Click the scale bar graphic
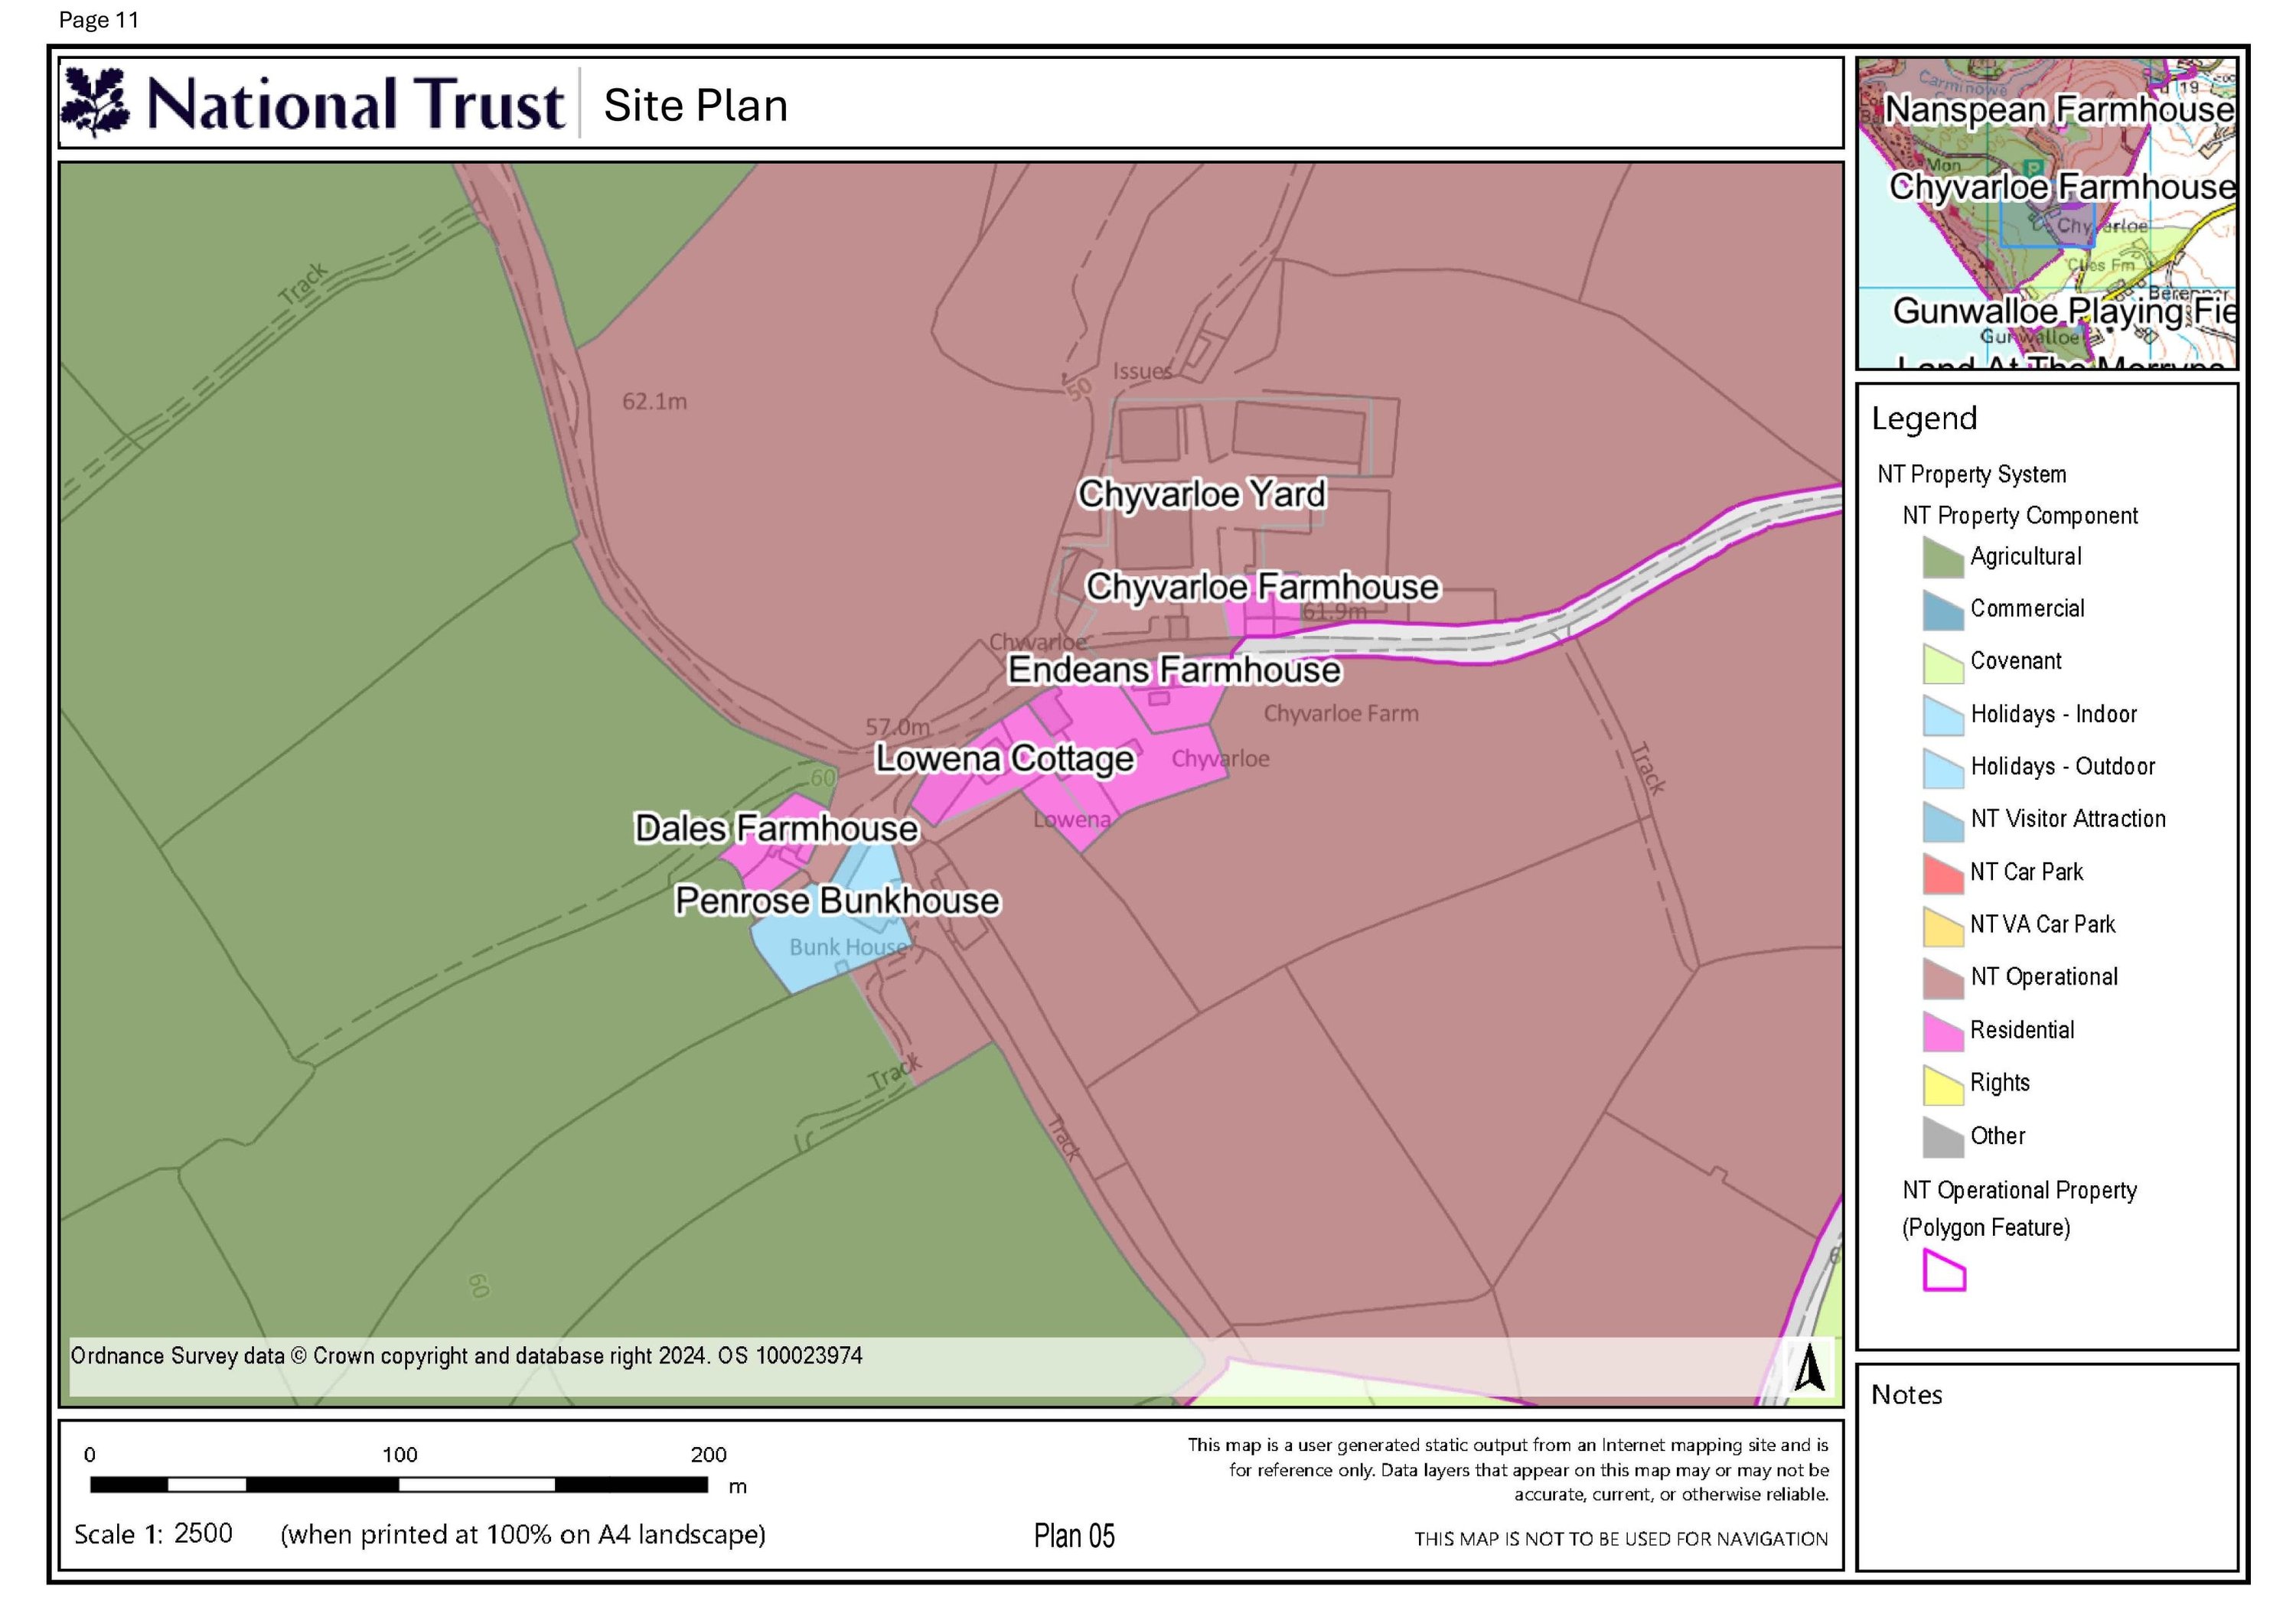This screenshot has width=2296, height=1623. point(398,1485)
